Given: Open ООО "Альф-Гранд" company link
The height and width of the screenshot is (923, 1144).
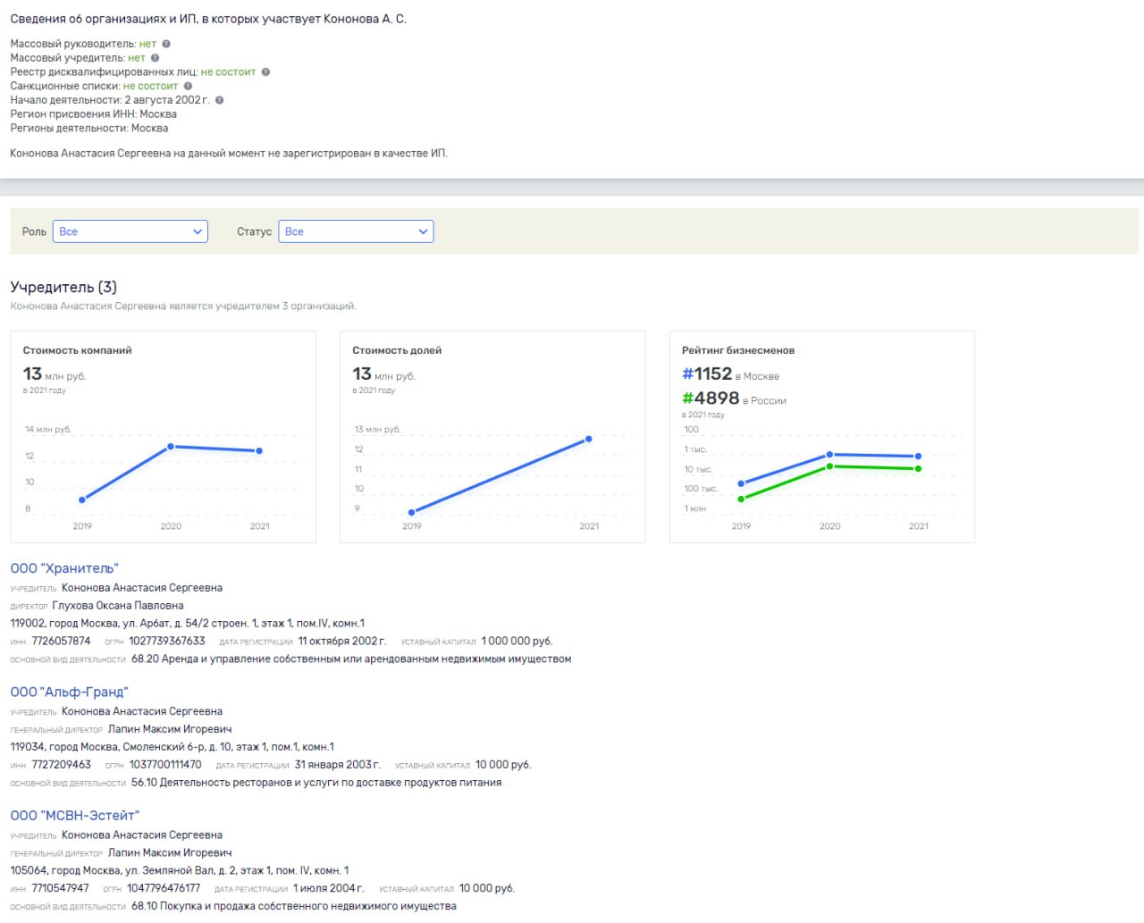Looking at the screenshot, I should tap(70, 692).
